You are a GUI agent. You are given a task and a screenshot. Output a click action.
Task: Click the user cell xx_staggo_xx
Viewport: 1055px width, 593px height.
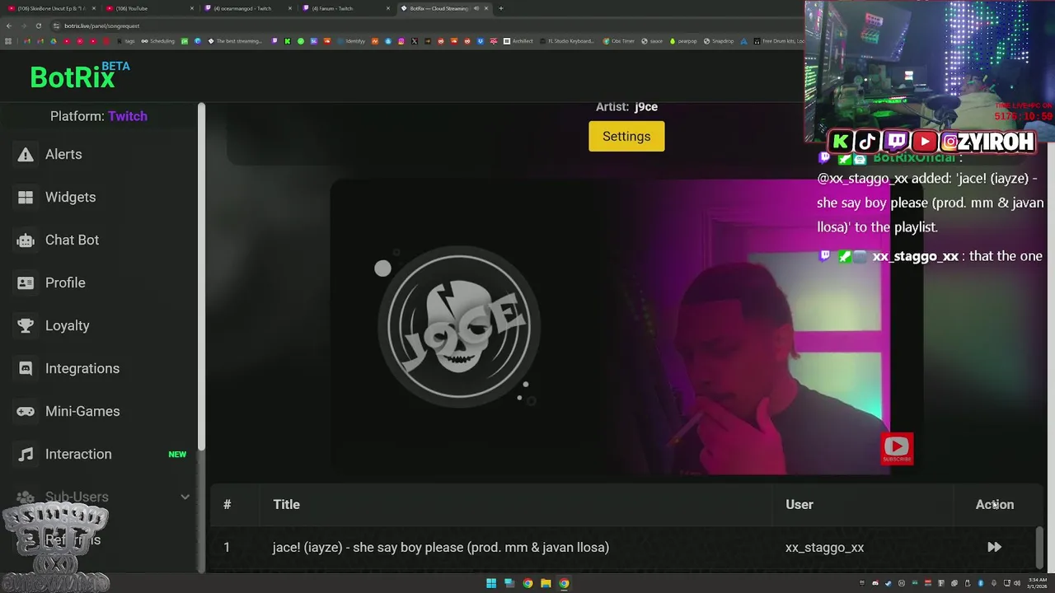824,547
